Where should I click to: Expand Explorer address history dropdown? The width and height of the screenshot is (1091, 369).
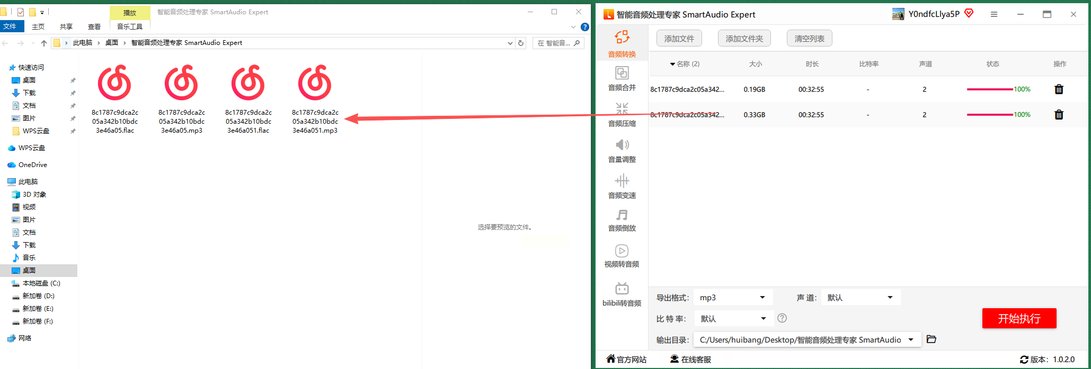510,43
